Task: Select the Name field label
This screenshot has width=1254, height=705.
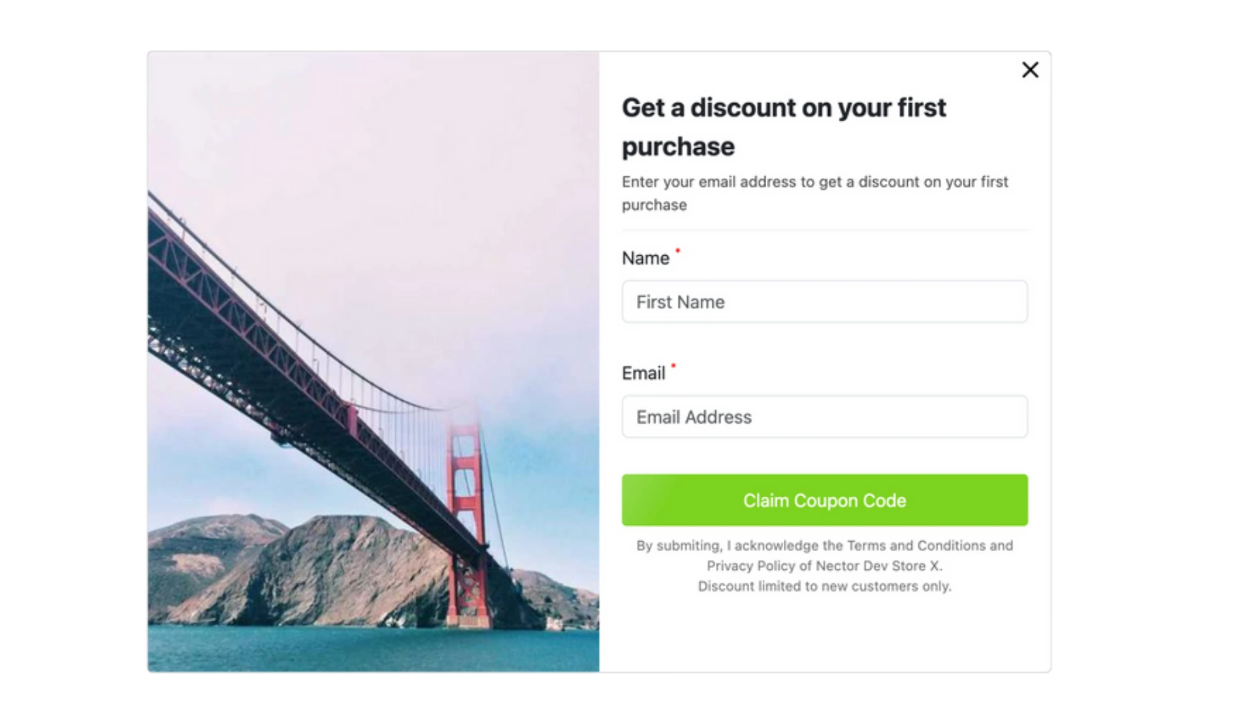Action: [645, 258]
